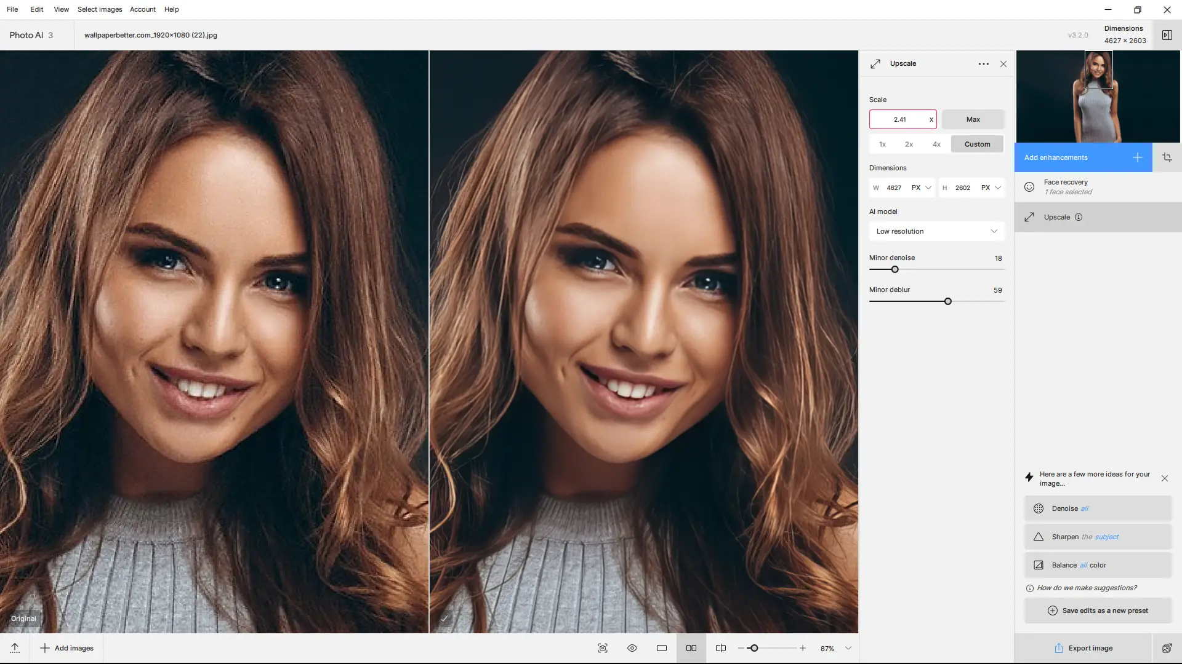Adjust the Minor deblur slider handle

coord(947,301)
